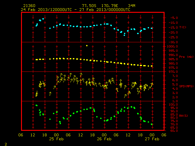This screenshot has height=146, width=195.
Task: Select the outlier pressure point near 1000 mb
Action: click(x=87, y=46)
